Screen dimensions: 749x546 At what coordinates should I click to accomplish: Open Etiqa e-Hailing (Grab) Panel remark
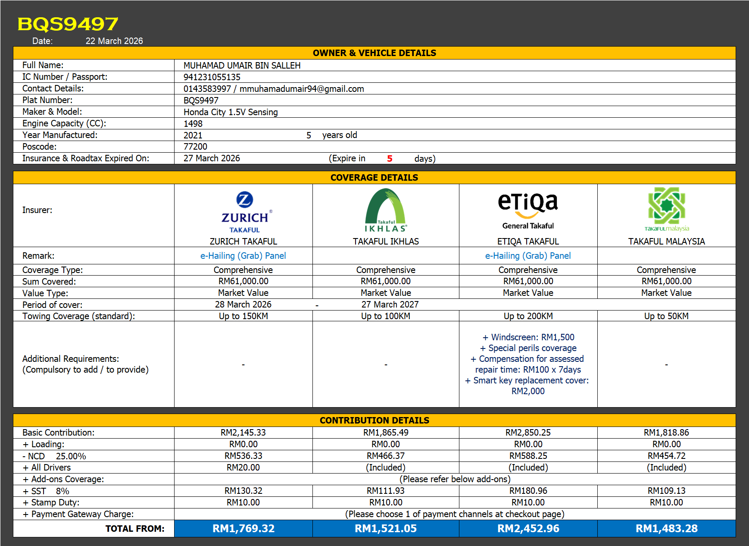point(528,256)
